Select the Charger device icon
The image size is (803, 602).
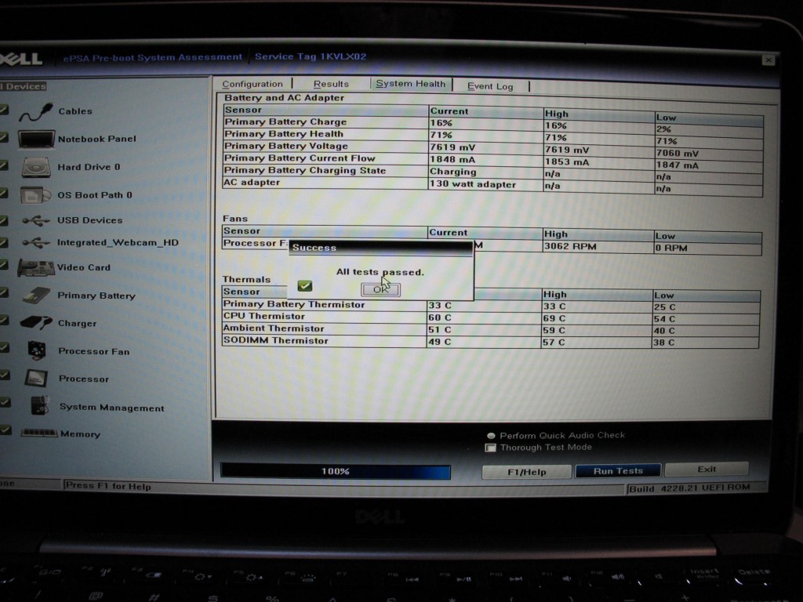coord(36,322)
